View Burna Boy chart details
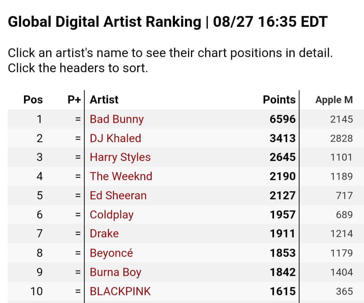 (115, 272)
